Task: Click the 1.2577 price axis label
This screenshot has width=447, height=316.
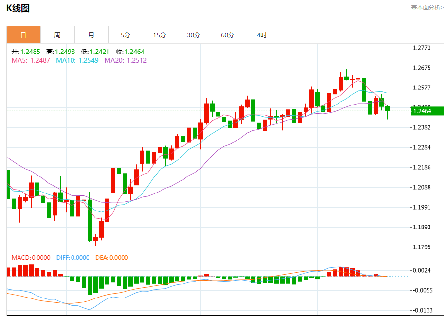Action: click(x=422, y=88)
